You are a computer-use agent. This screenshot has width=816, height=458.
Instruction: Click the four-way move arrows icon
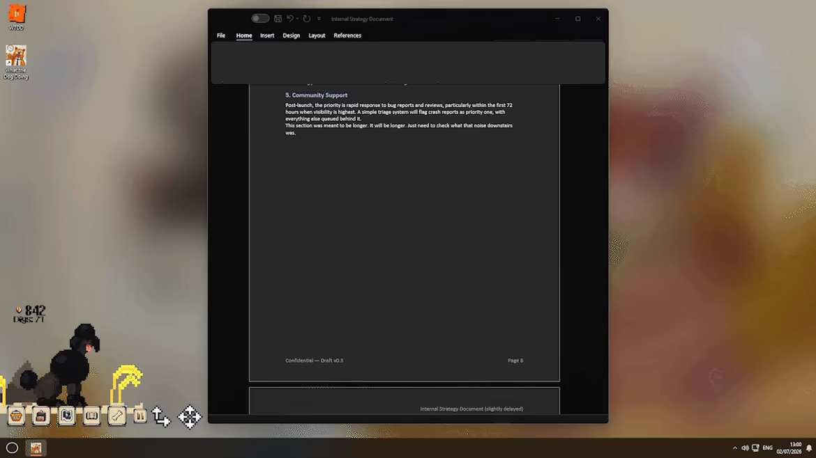point(190,417)
